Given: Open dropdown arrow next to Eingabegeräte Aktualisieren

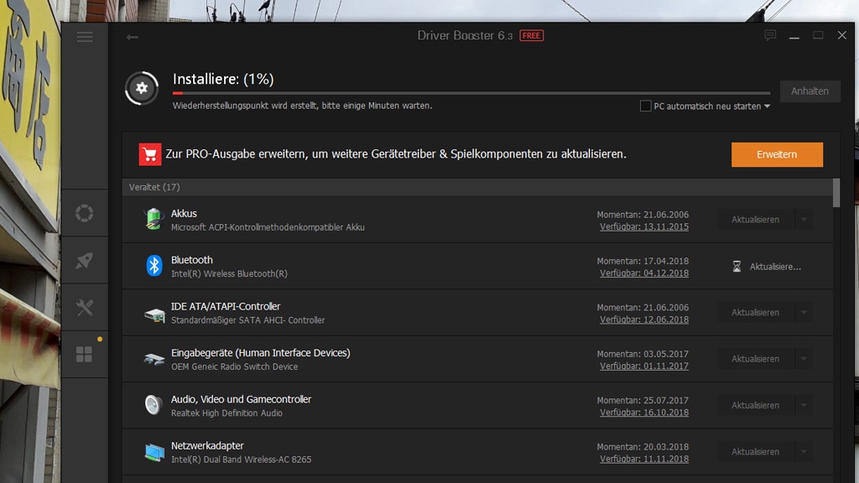Looking at the screenshot, I should (x=804, y=359).
